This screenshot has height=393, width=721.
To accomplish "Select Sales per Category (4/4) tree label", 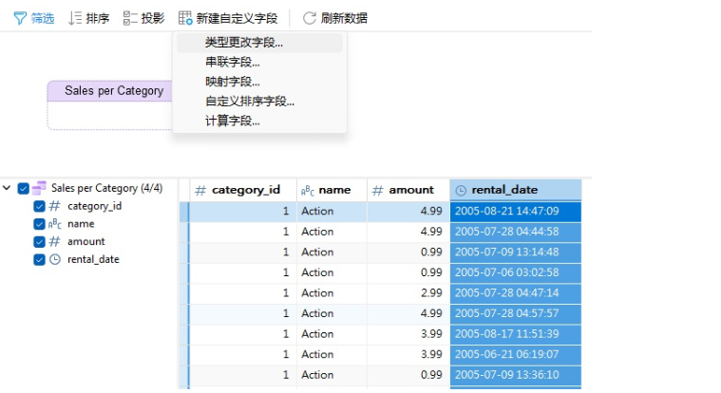I will click(106, 189).
